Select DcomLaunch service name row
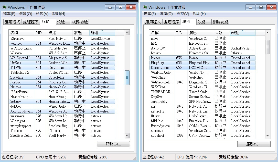The image size is (278, 162). (x=202, y=68)
